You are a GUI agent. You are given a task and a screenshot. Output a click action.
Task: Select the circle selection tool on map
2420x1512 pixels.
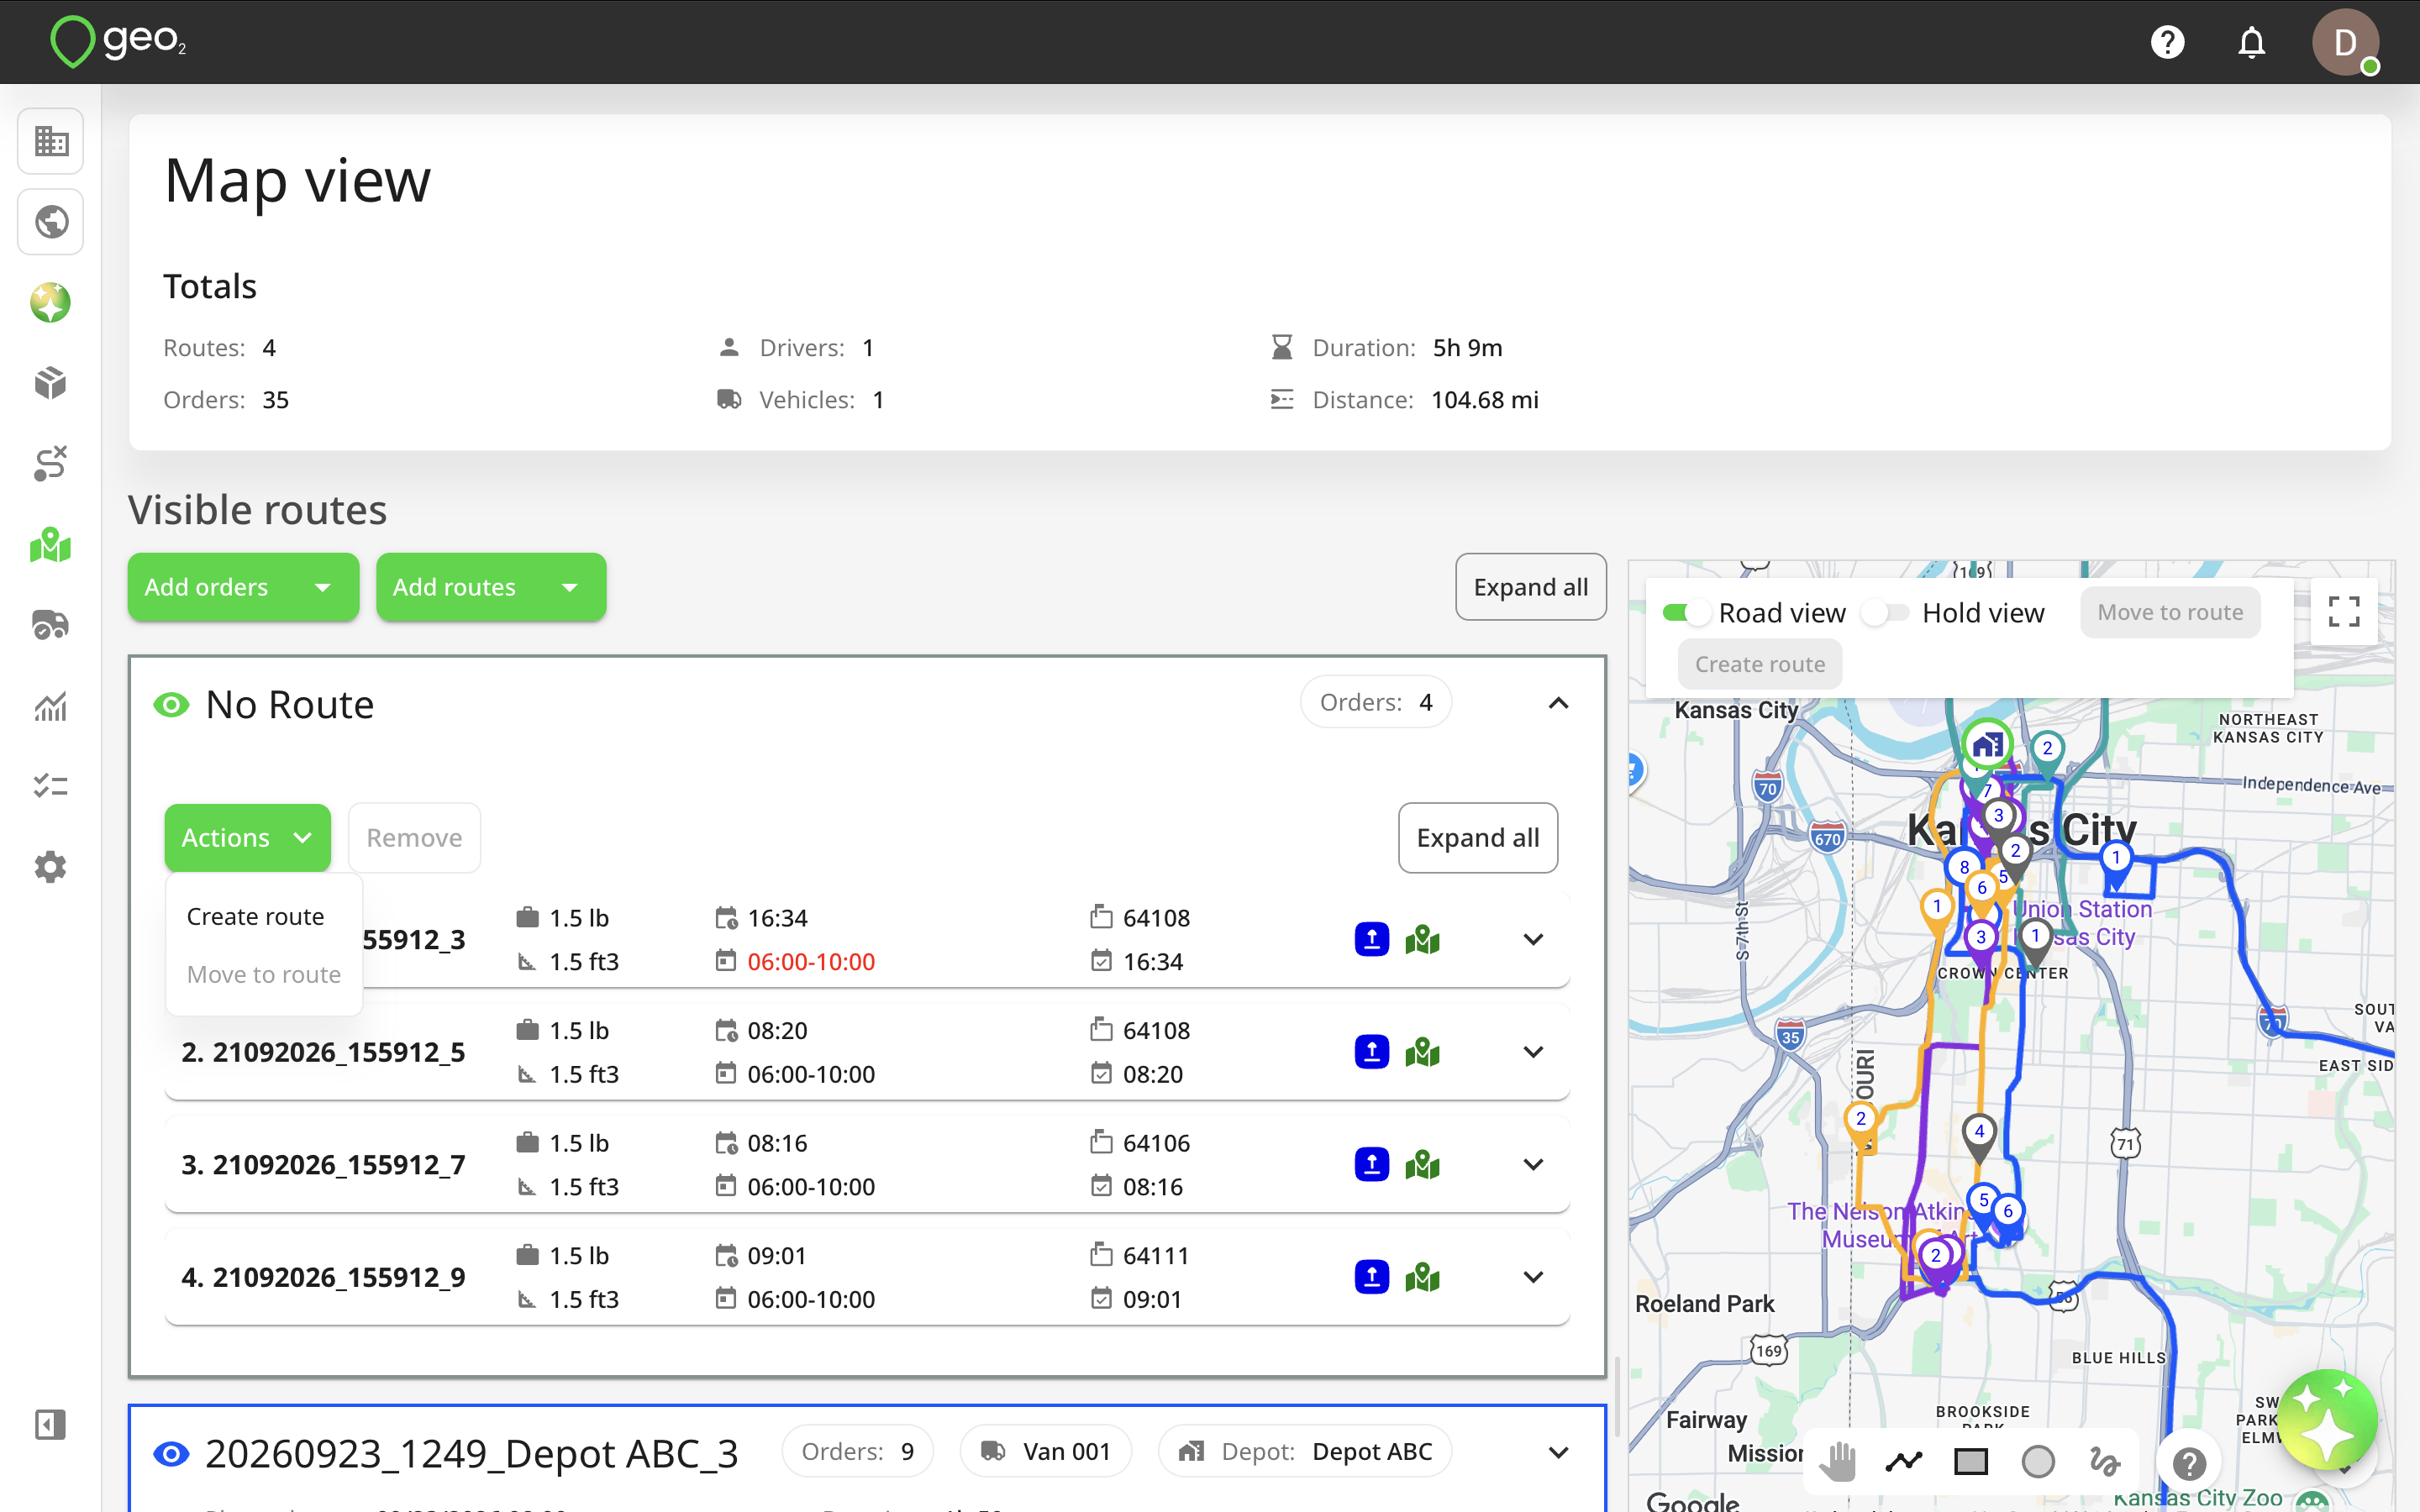click(x=2038, y=1462)
